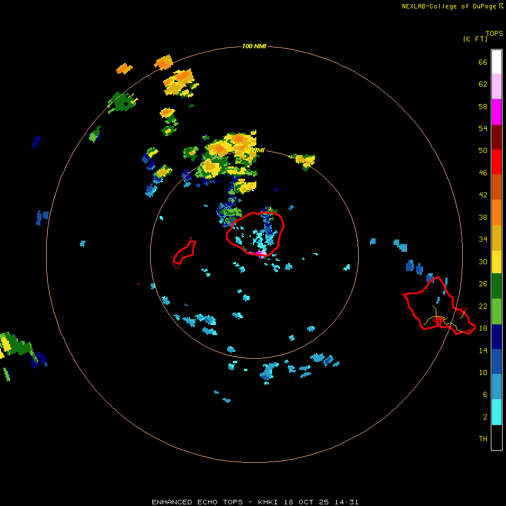Click the "10" legend value

click(x=483, y=373)
